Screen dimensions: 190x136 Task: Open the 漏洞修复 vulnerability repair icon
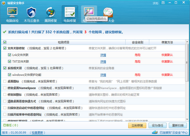pyautogui.click(x=50, y=15)
